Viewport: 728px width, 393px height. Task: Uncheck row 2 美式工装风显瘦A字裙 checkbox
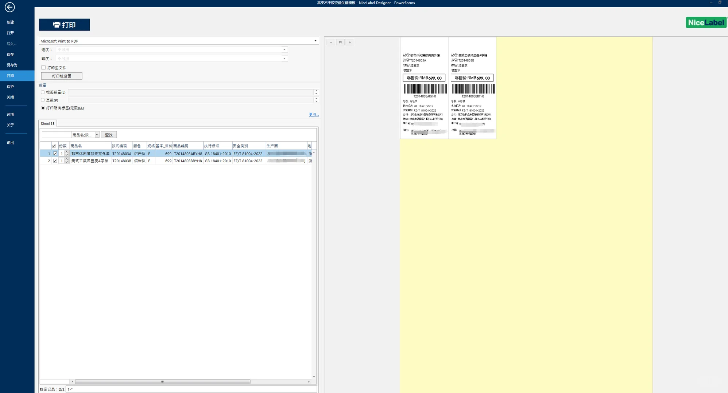55,160
